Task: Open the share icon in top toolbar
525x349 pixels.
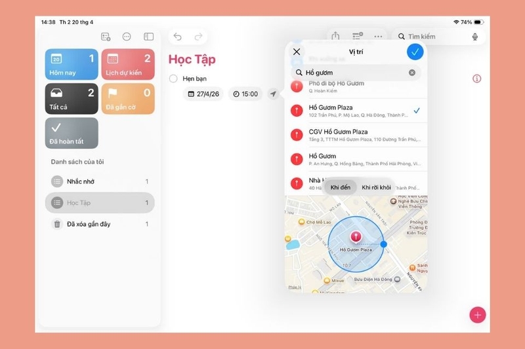Action: click(335, 36)
